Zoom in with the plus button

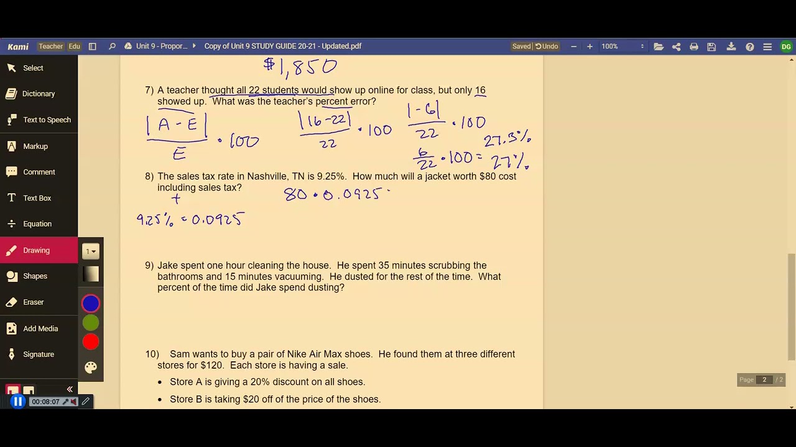pos(590,47)
